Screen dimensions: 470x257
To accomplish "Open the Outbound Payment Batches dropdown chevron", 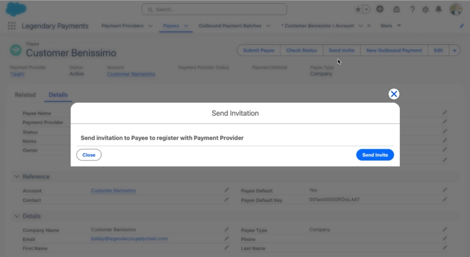I will pyautogui.click(x=268, y=26).
